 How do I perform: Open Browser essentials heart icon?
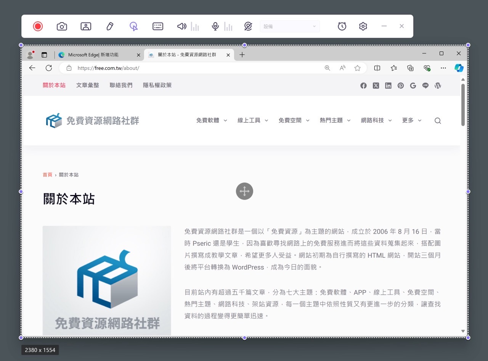click(427, 68)
